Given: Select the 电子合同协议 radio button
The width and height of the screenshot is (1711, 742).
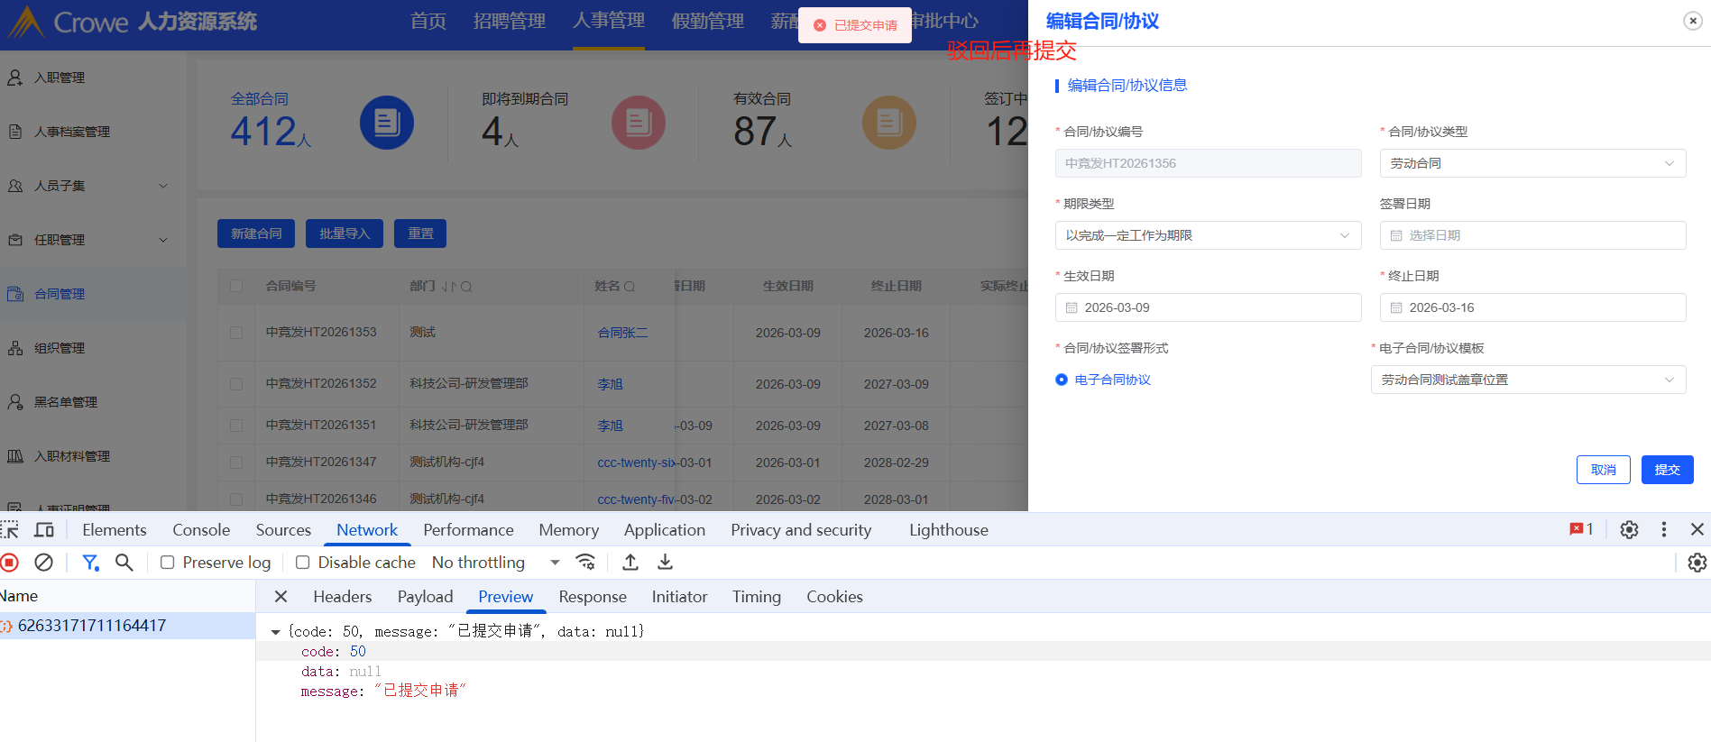Looking at the screenshot, I should click(x=1062, y=380).
